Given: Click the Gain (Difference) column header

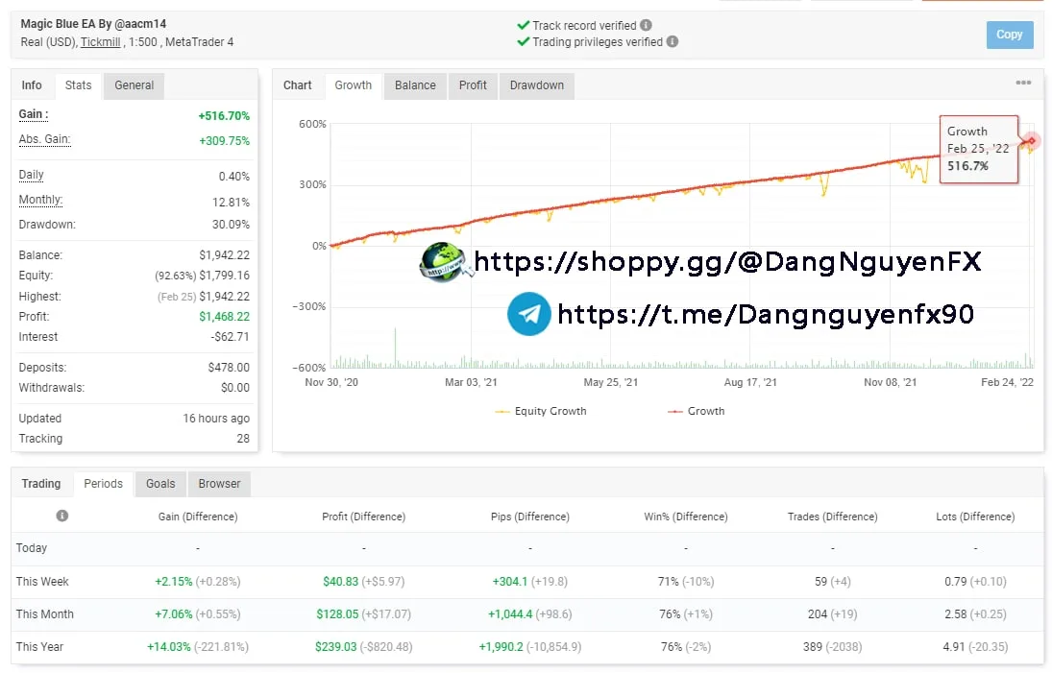Looking at the screenshot, I should [x=198, y=517].
